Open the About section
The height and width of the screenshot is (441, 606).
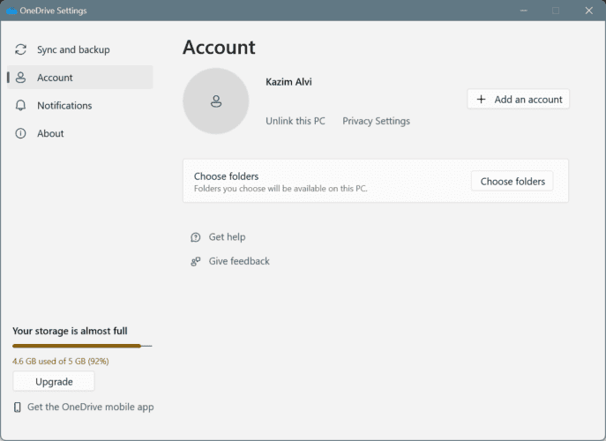tap(50, 133)
